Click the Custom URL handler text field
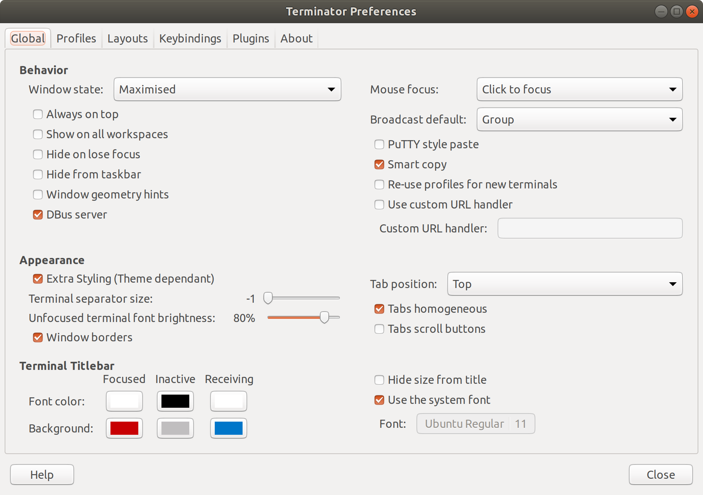This screenshot has width=703, height=495. (x=590, y=228)
